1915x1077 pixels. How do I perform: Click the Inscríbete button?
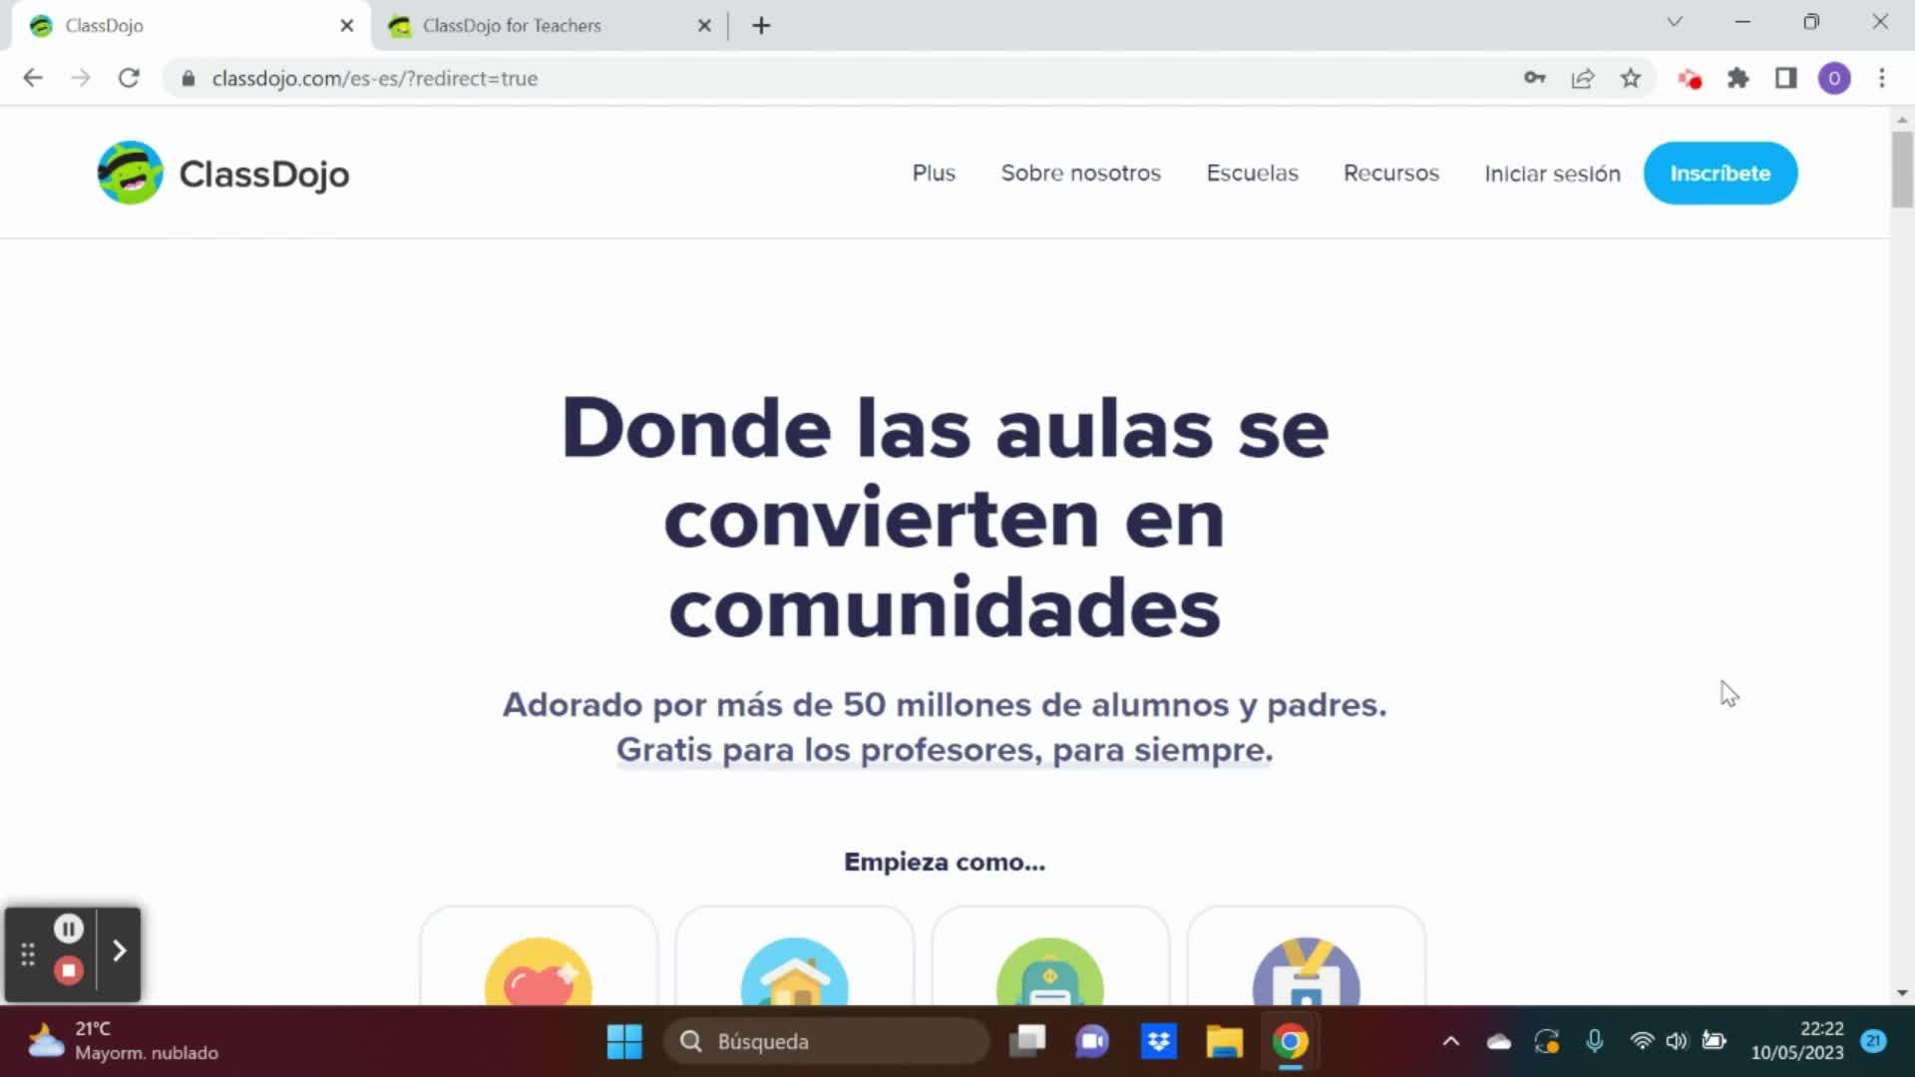pyautogui.click(x=1720, y=174)
